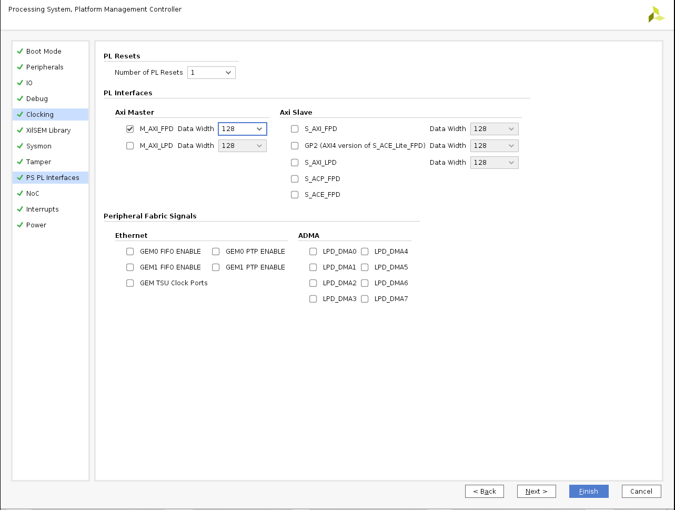Switch to the Clocking section
The height and width of the screenshot is (510, 675).
[x=40, y=114]
